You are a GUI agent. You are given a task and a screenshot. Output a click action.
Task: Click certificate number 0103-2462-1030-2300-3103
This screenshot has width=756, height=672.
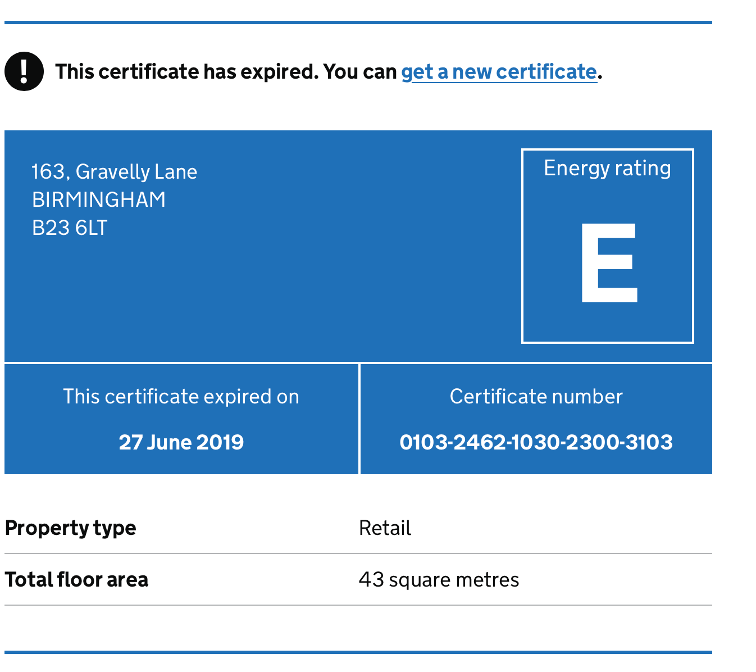tap(536, 442)
